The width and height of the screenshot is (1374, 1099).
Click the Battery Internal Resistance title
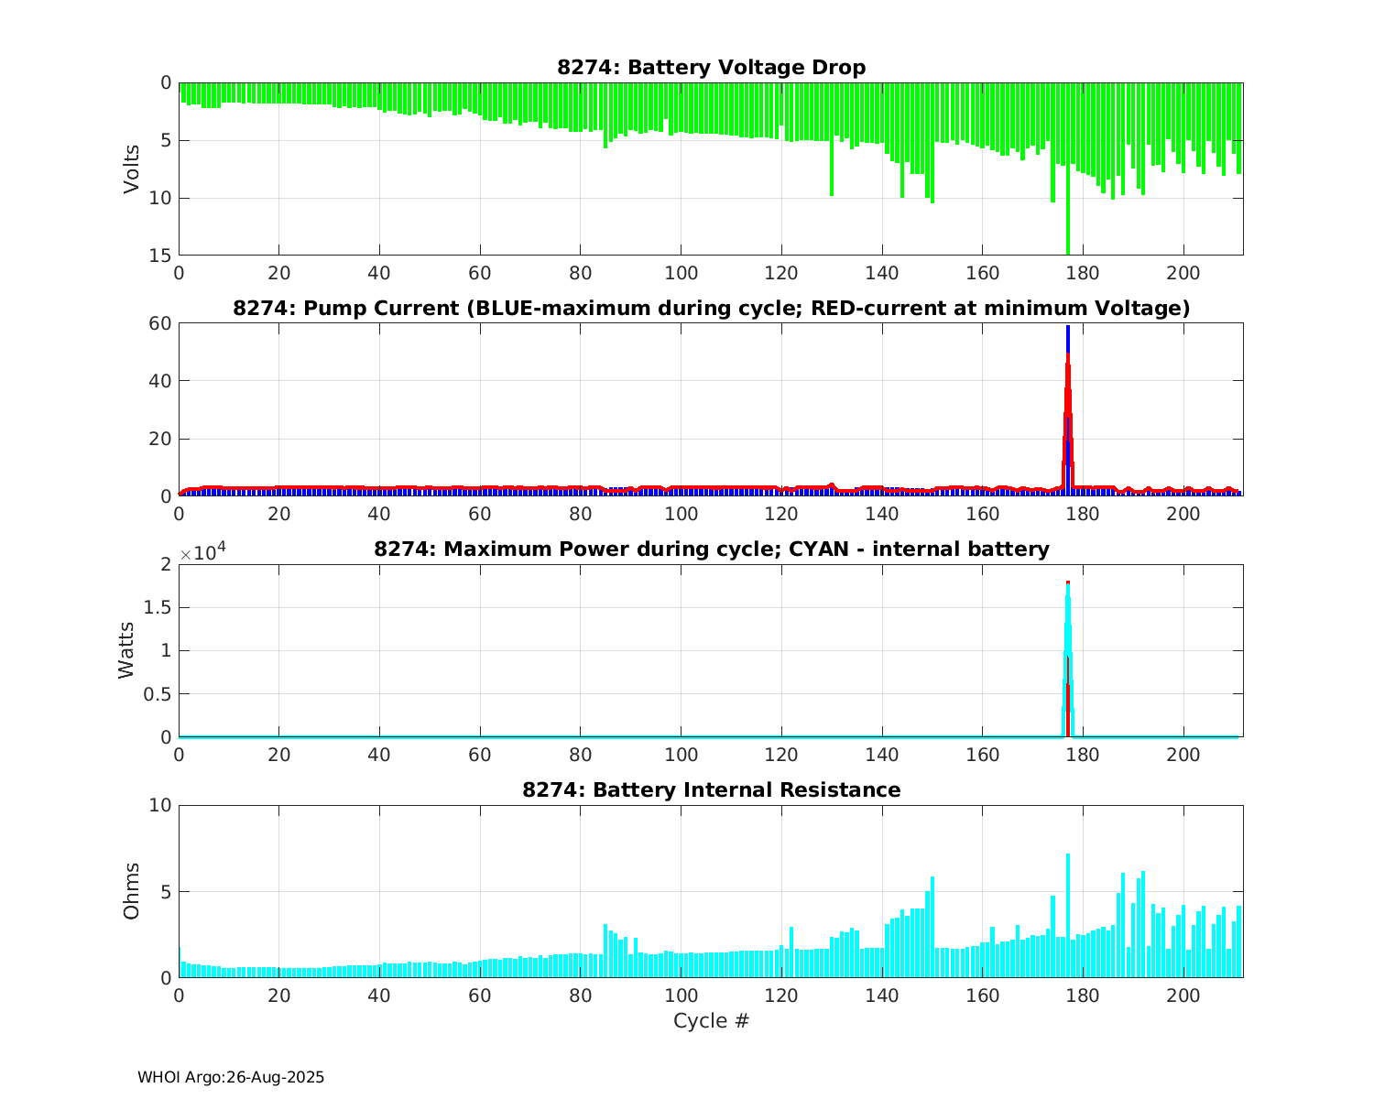(x=711, y=789)
